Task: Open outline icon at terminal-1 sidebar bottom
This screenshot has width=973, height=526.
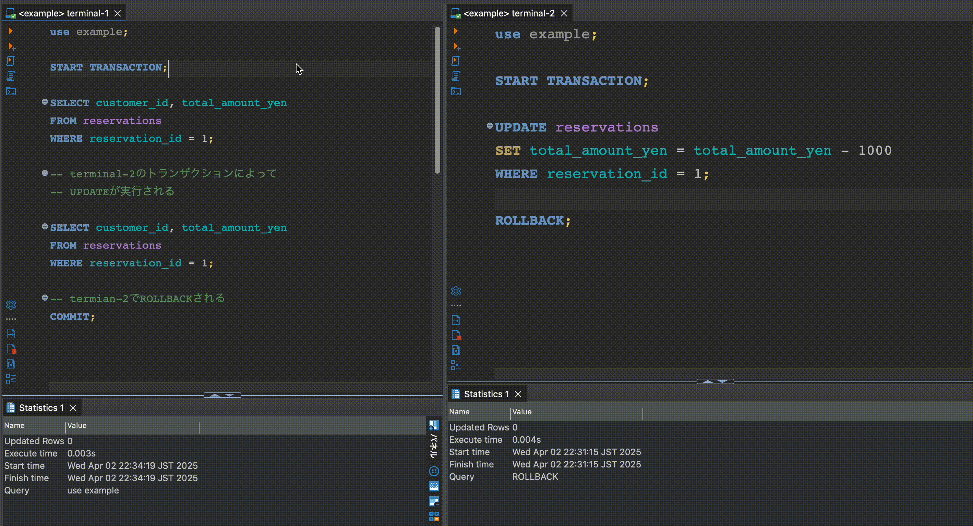Action: coord(11,379)
